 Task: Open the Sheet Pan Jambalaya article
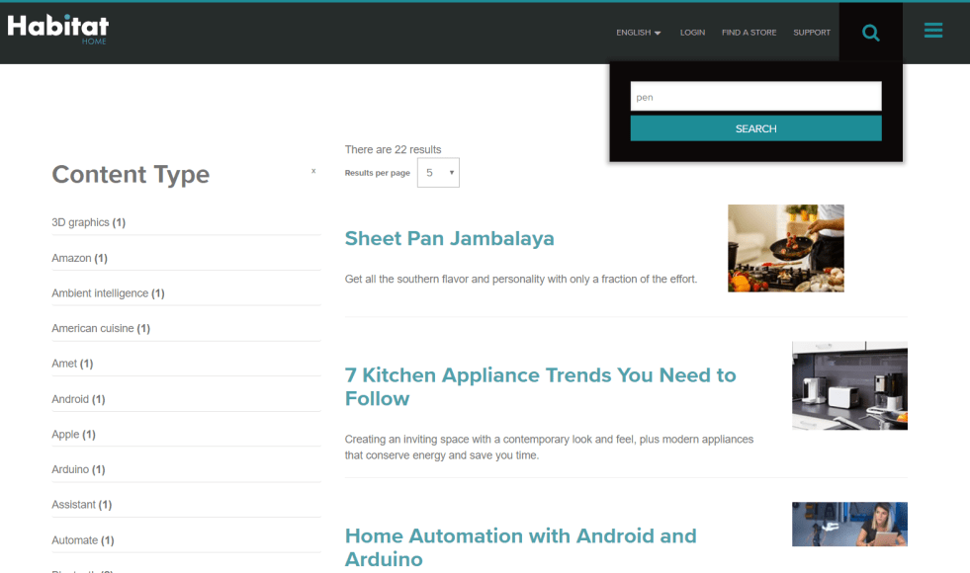coord(449,238)
